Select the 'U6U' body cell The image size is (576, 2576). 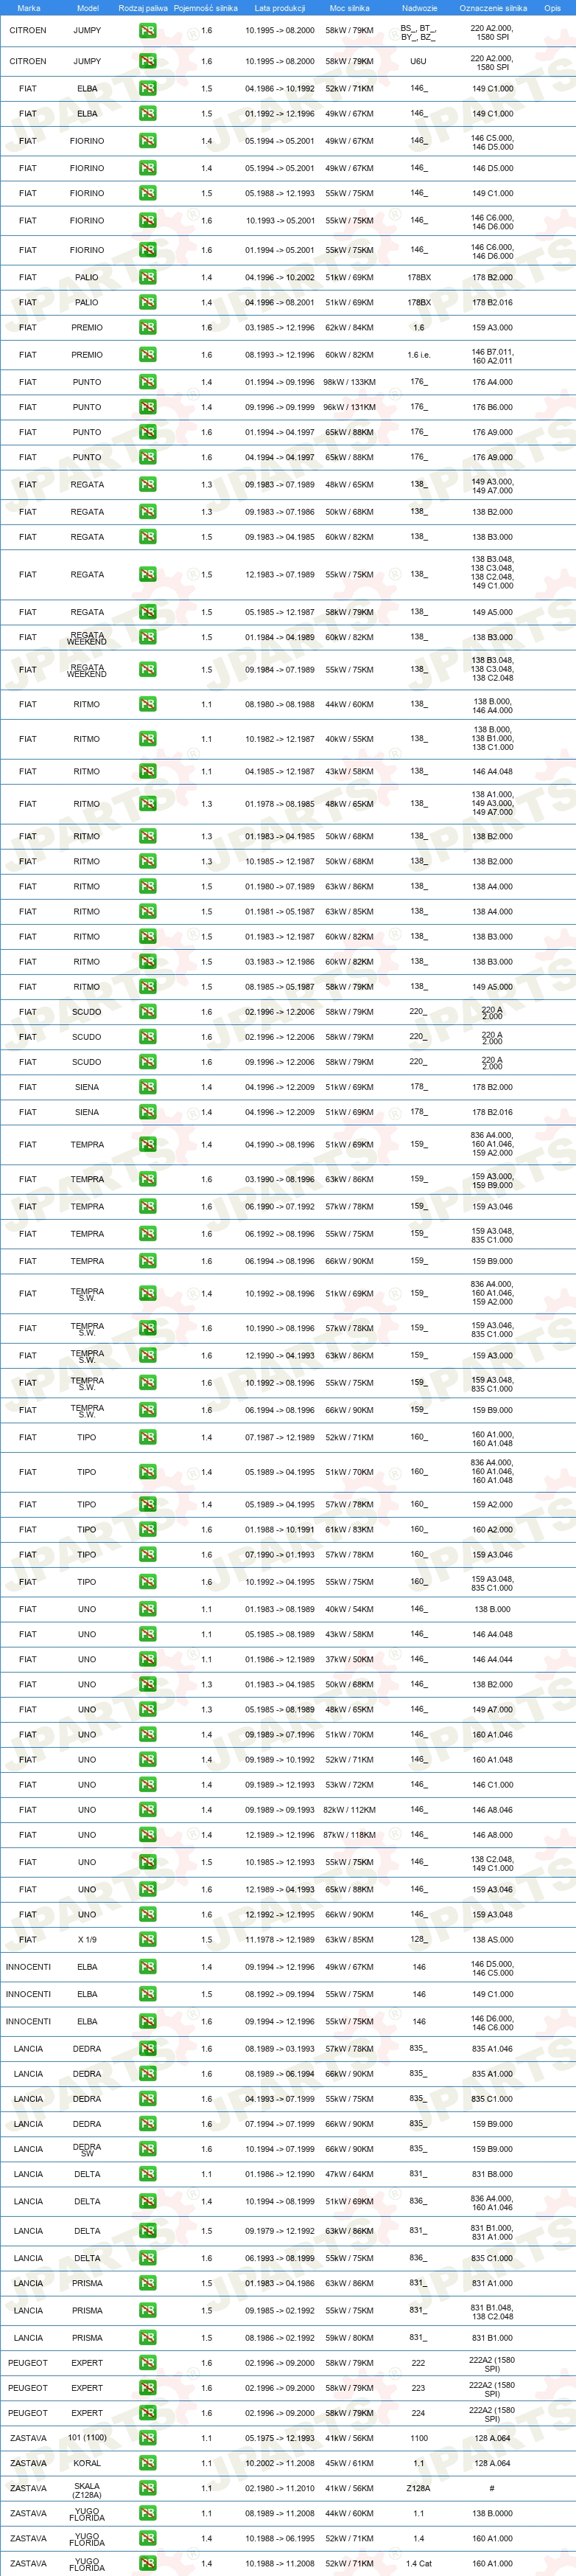(x=418, y=61)
